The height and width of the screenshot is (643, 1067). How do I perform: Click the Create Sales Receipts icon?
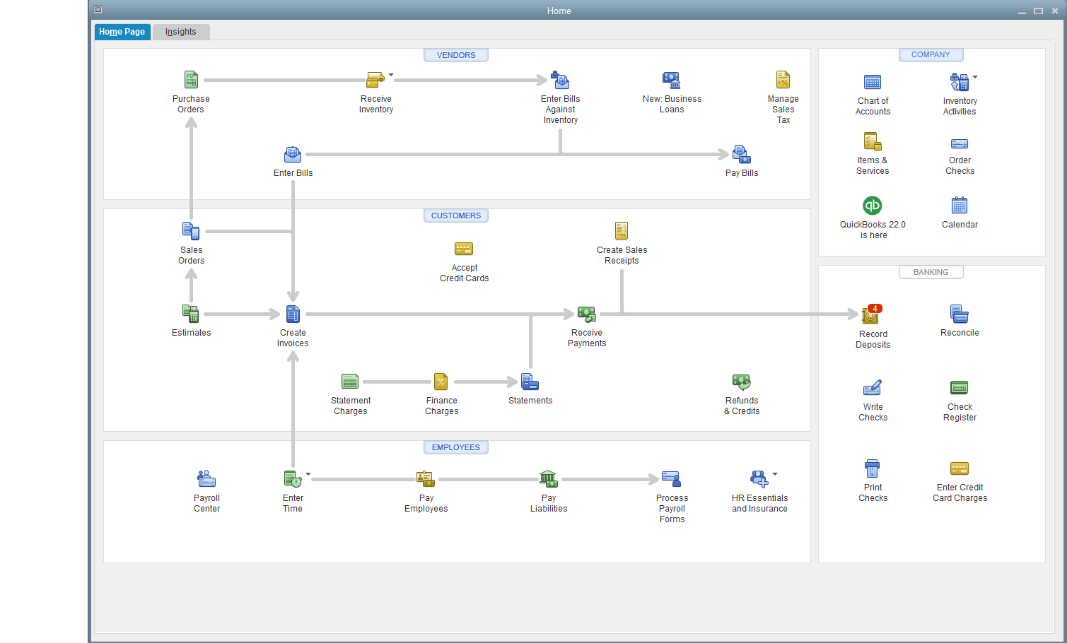[622, 230]
